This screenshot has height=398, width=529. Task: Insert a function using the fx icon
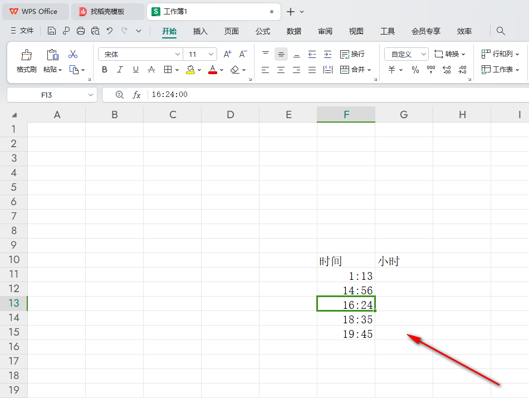[138, 94]
